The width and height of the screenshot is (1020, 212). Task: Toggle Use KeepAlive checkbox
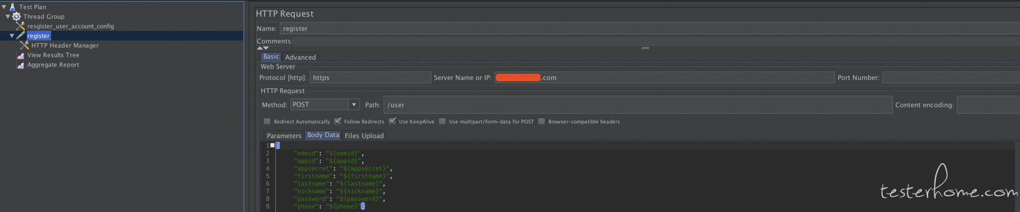pos(392,121)
